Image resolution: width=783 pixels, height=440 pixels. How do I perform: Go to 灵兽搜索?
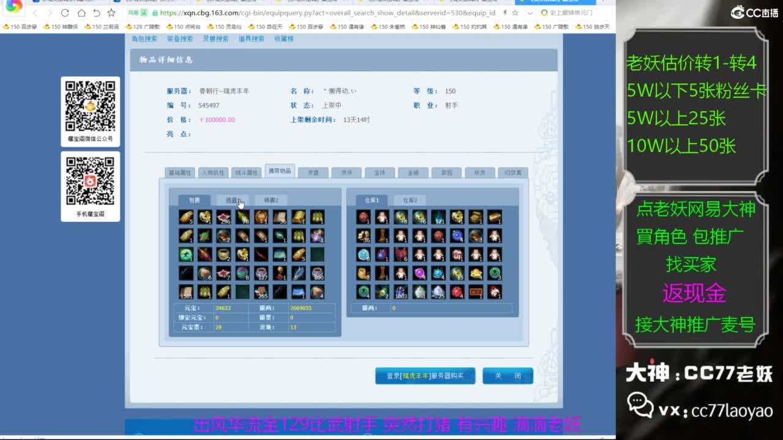coord(215,38)
